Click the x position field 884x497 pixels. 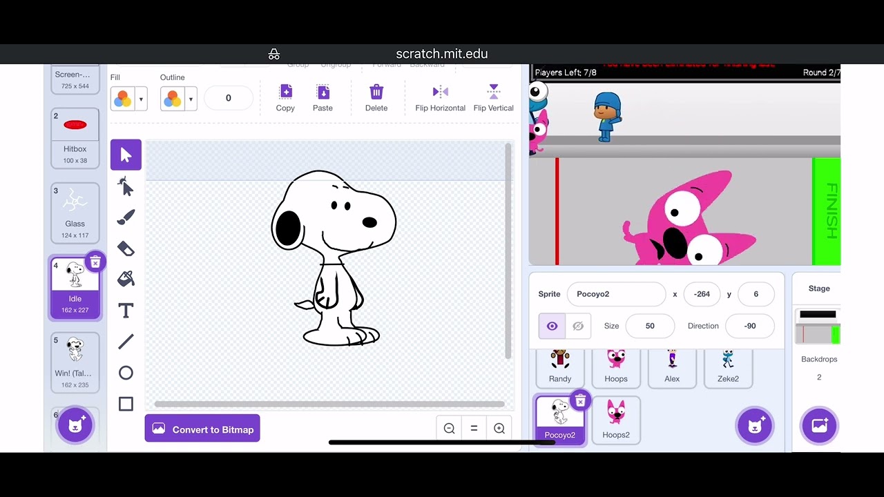(x=702, y=294)
